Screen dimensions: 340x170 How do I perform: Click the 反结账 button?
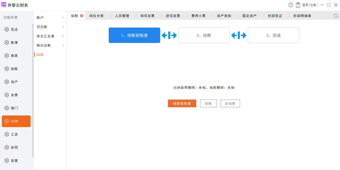pos(230,104)
